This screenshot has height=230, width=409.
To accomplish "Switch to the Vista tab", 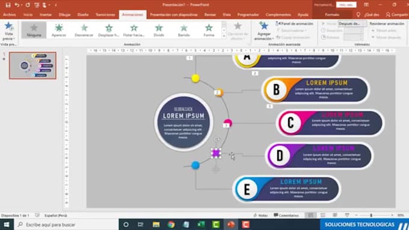I will 227,14.
